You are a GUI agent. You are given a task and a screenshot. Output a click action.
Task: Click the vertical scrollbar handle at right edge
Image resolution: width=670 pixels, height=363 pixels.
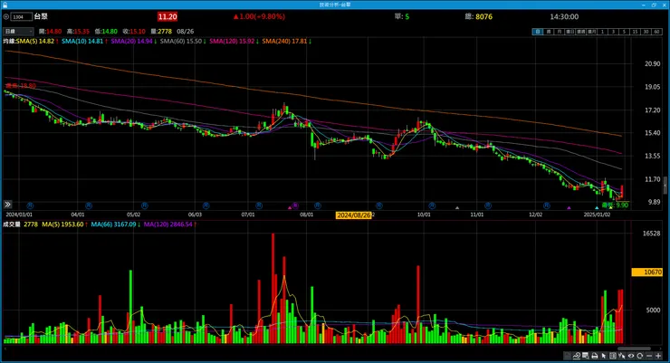coord(665,186)
